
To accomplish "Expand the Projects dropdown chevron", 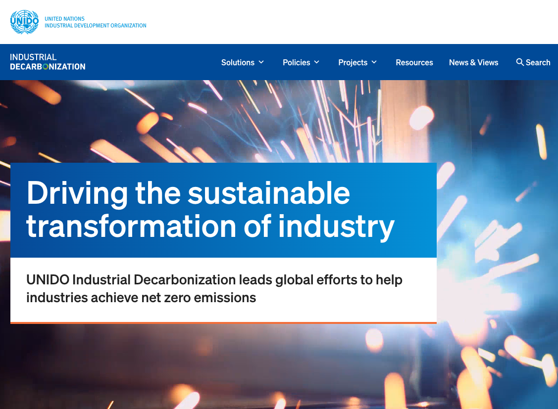I will [375, 62].
